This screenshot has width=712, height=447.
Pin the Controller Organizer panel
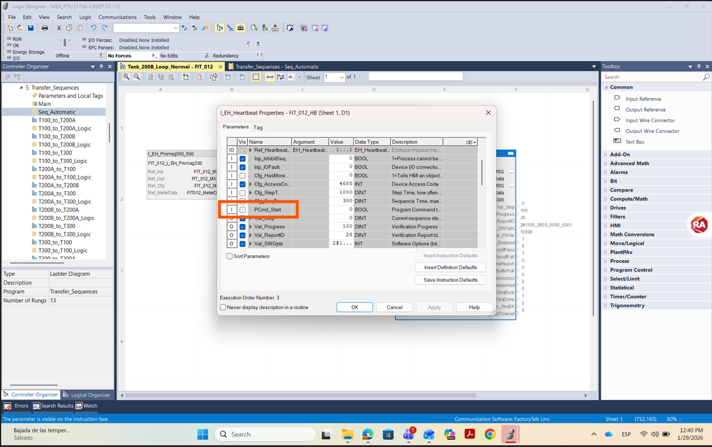point(101,66)
